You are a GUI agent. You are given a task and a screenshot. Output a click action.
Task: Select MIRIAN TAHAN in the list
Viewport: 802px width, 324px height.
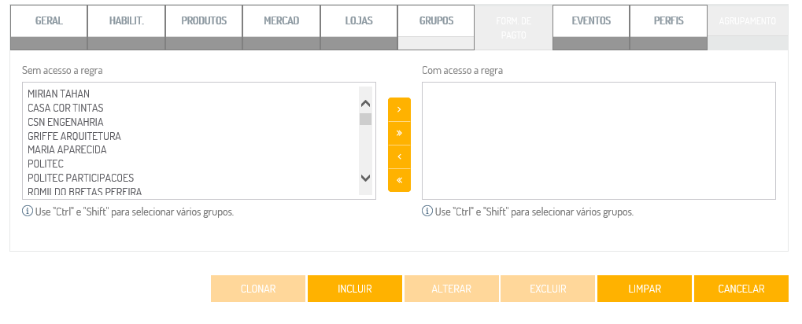pos(58,94)
